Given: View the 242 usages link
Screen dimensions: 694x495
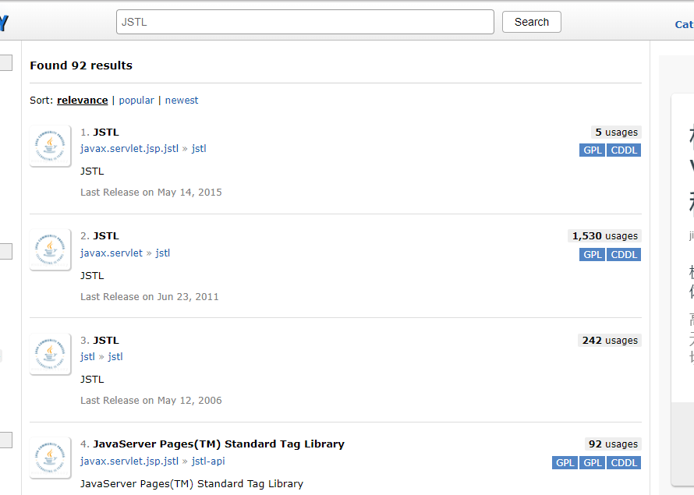Looking at the screenshot, I should coord(610,341).
